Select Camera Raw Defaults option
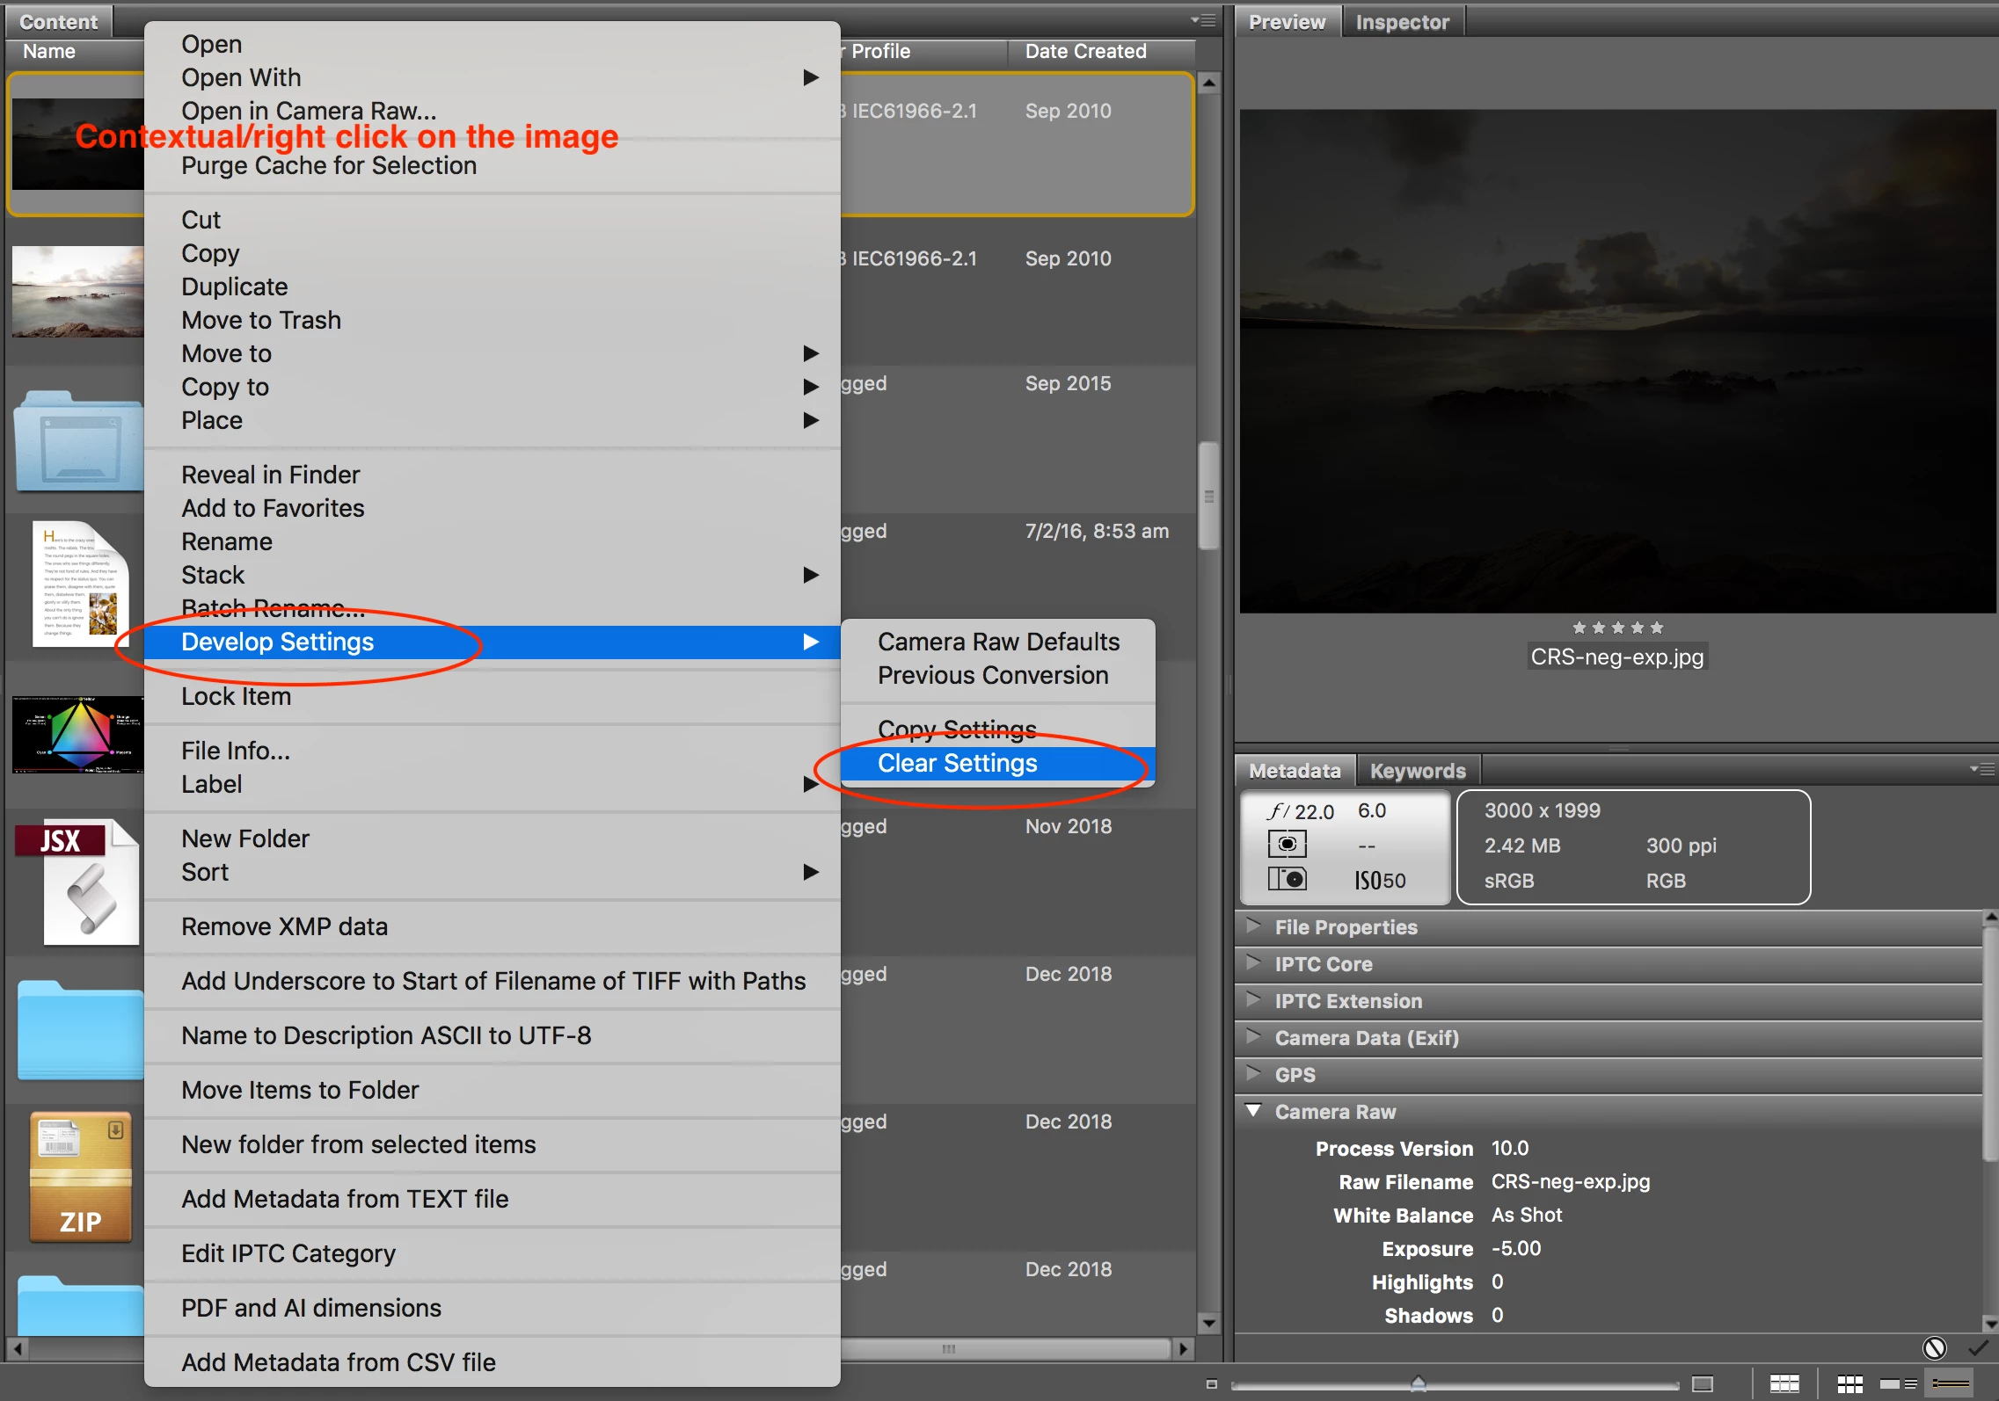The image size is (1999, 1401). [x=998, y=642]
